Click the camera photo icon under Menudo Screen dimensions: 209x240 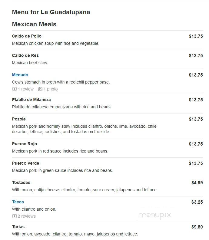(x=40, y=89)
